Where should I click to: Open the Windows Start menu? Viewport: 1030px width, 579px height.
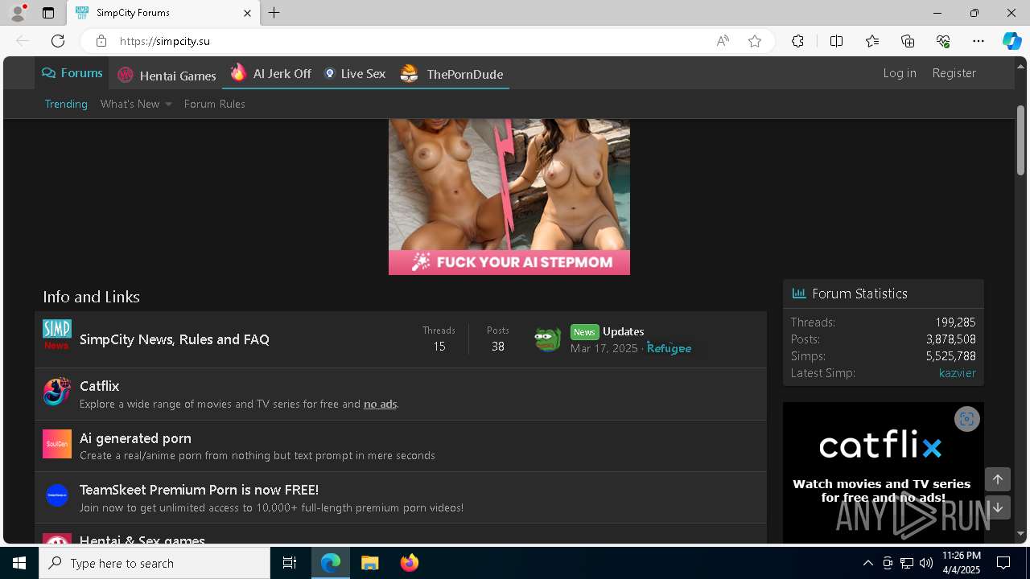pyautogui.click(x=19, y=563)
